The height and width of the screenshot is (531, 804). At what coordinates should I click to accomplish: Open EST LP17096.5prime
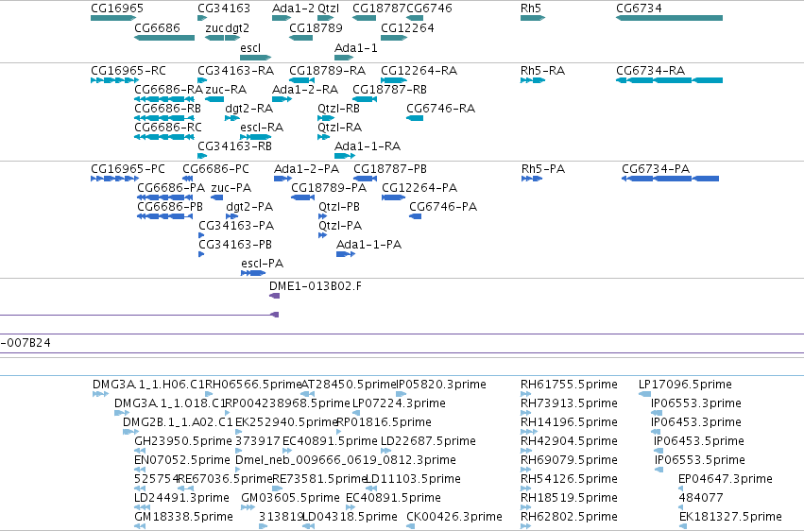pos(686,385)
